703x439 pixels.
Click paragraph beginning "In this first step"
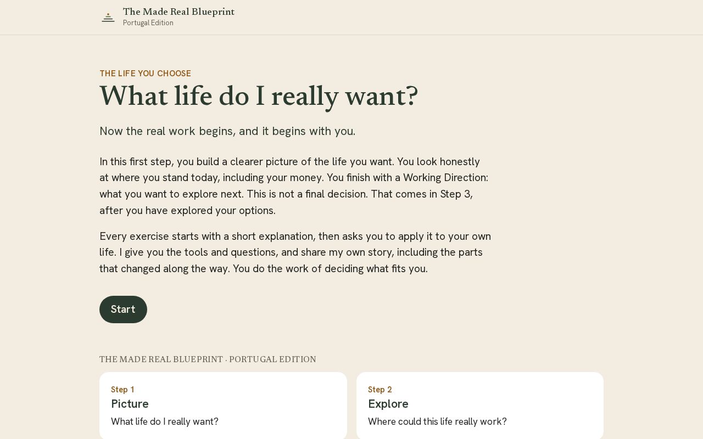pos(294,186)
